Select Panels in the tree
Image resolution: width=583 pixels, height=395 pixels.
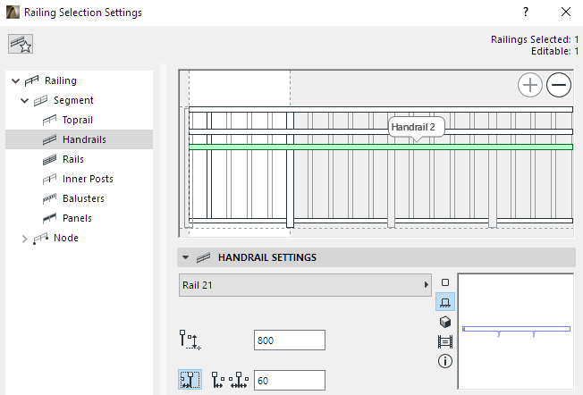(77, 218)
